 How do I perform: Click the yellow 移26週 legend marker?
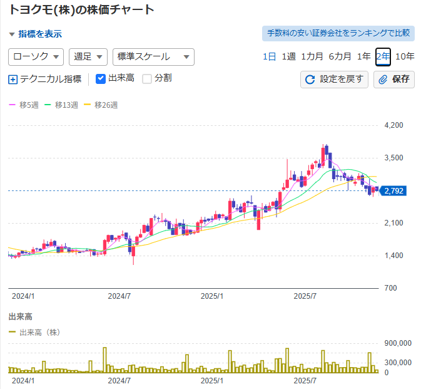pyautogui.click(x=88, y=105)
